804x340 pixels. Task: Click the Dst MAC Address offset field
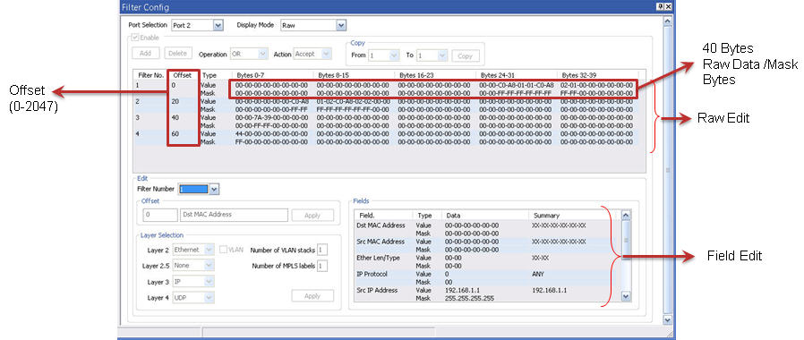coord(235,215)
